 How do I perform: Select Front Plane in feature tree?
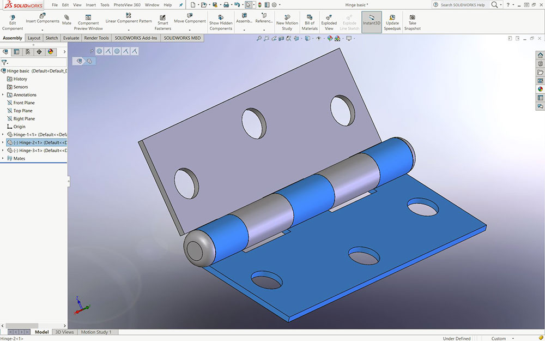[x=24, y=103]
